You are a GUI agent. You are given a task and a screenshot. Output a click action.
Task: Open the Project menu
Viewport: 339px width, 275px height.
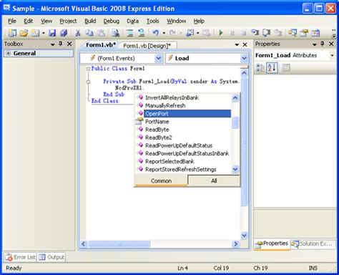pos(68,21)
